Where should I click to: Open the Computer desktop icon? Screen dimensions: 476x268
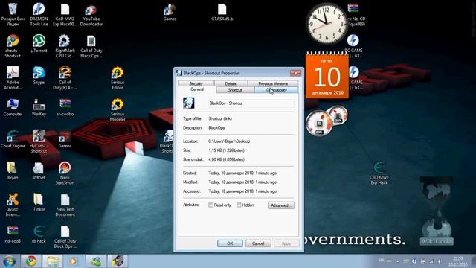pos(13,107)
